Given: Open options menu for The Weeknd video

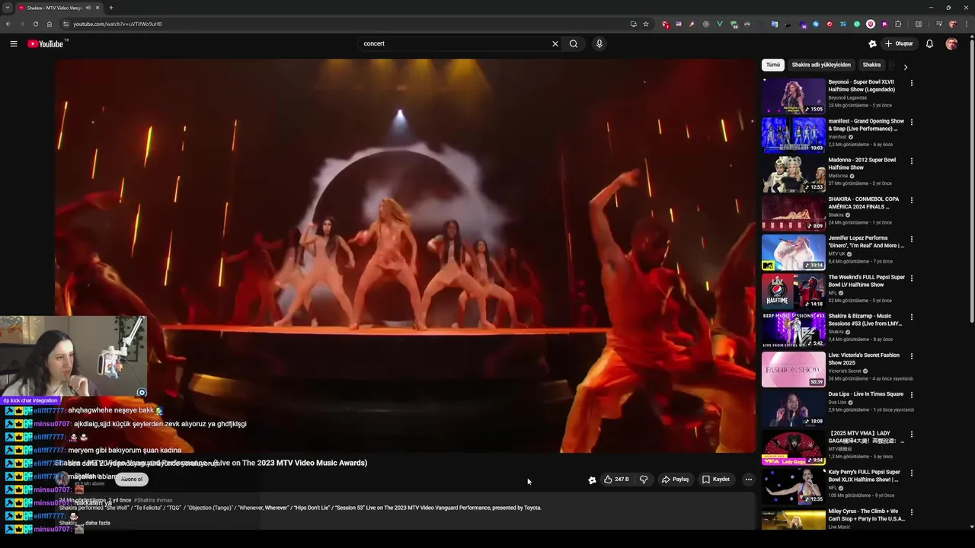Looking at the screenshot, I should coord(912,279).
